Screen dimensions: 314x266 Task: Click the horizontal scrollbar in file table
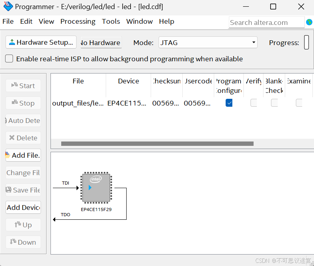157,143
